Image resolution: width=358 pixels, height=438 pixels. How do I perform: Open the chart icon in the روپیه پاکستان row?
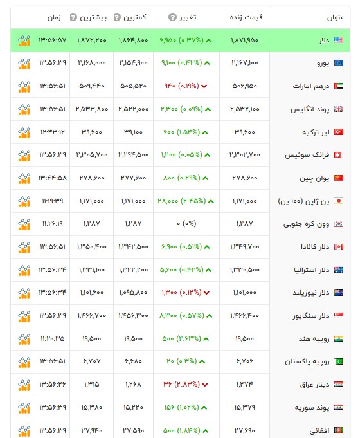tap(24, 362)
